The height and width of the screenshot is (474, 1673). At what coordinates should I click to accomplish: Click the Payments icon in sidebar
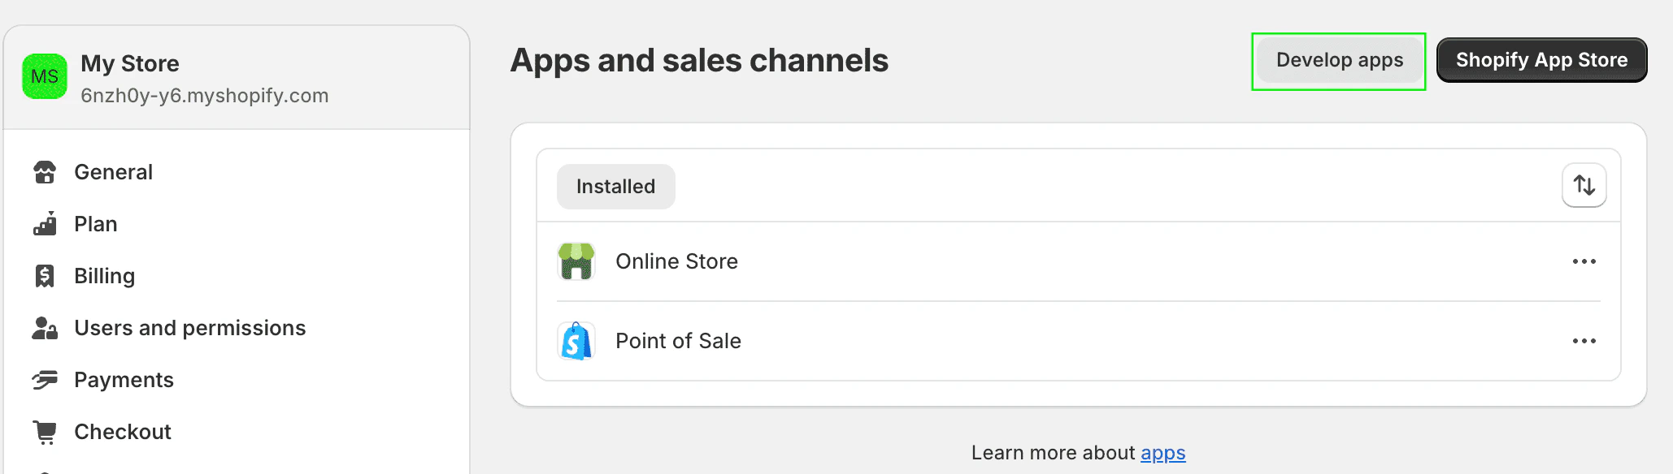[x=45, y=380]
